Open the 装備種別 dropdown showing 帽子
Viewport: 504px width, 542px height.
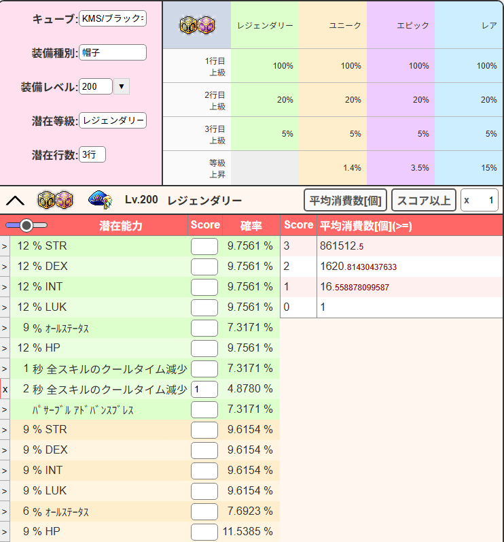pos(113,52)
